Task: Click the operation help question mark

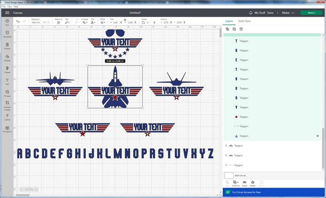Action: (48, 22)
